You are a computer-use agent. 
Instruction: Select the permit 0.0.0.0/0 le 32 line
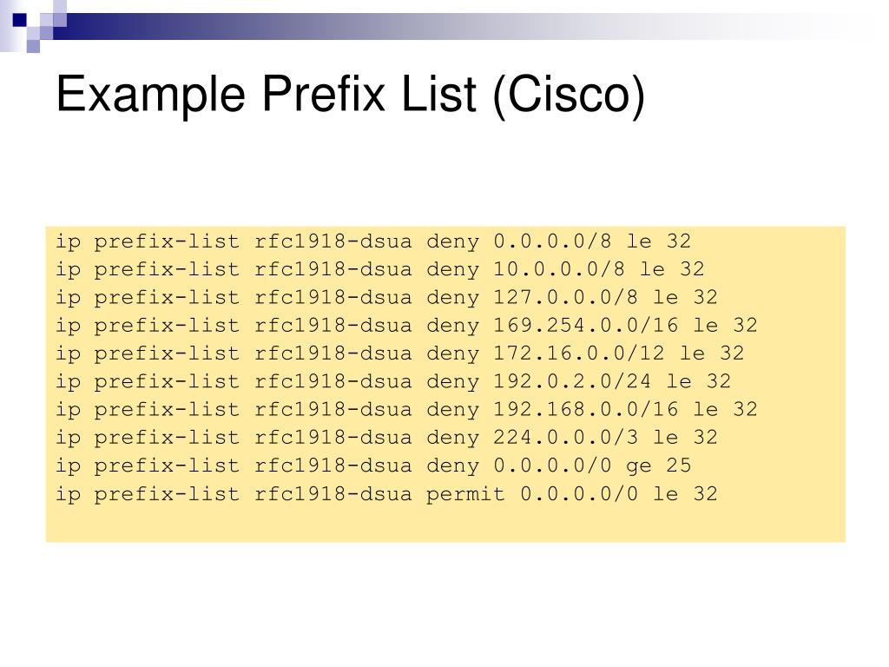click(386, 494)
